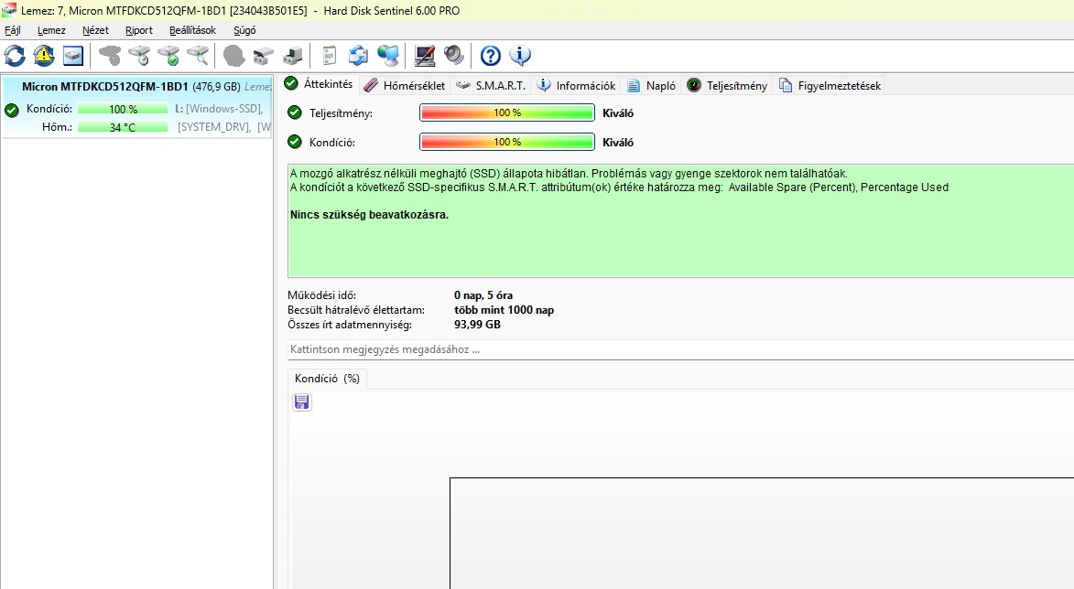
Task: Select the Kondíció (%) graph tab
Action: click(327, 379)
